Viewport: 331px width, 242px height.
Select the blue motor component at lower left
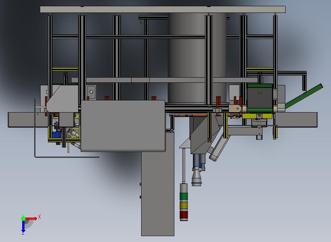56,135
